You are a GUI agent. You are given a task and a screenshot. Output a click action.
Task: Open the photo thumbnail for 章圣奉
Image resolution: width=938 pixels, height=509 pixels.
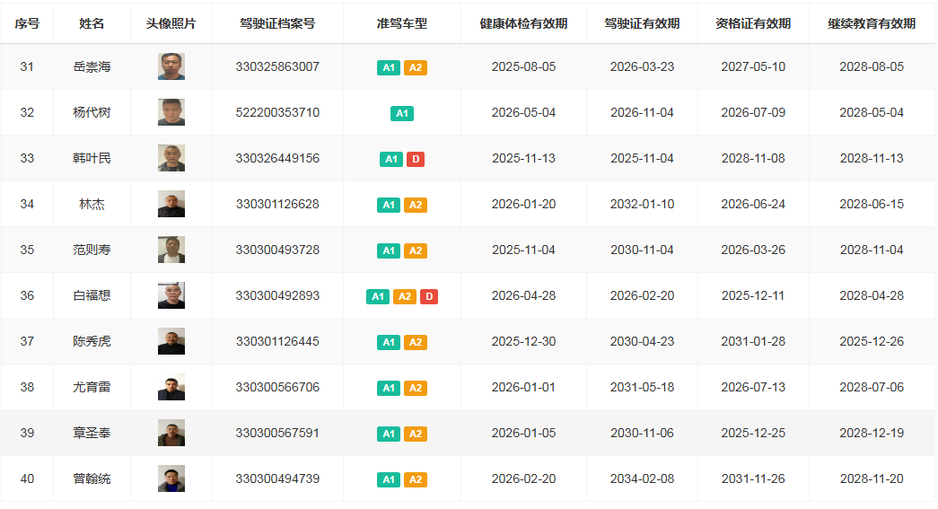[x=171, y=433]
